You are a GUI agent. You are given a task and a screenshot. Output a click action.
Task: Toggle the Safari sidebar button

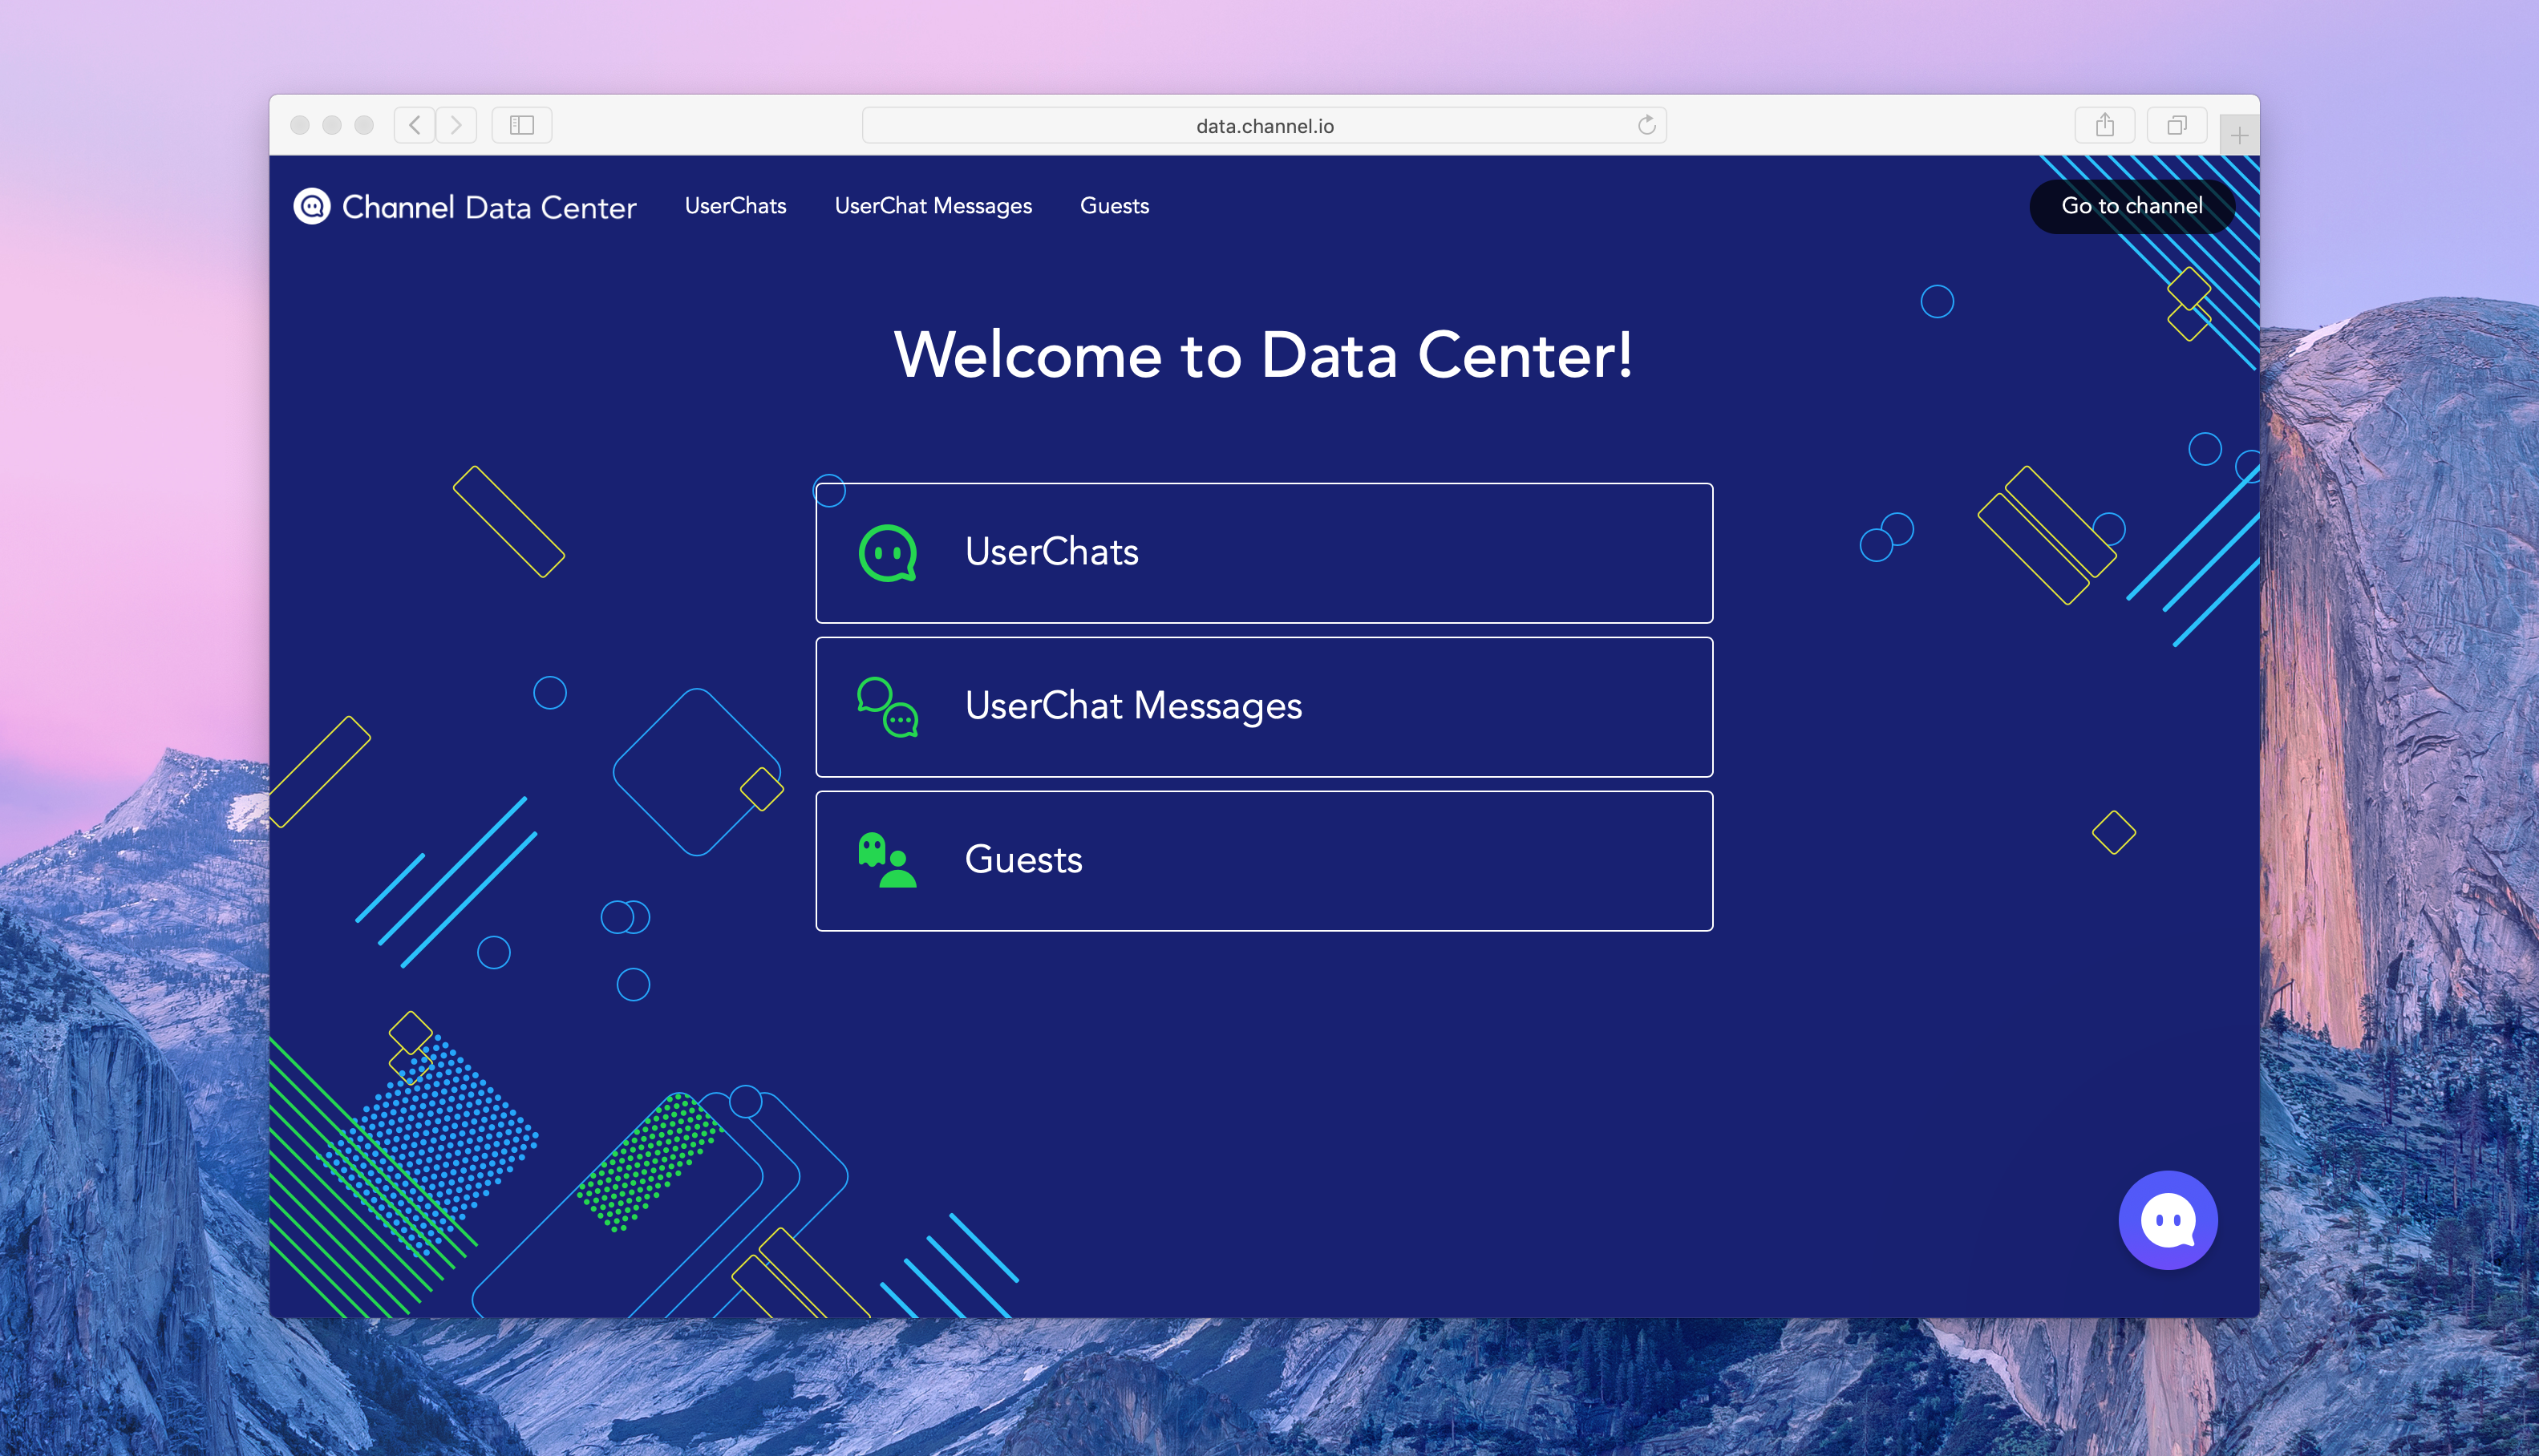[x=522, y=125]
